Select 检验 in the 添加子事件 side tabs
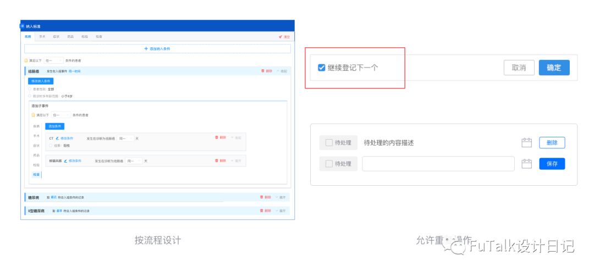This screenshot has width=594, height=272. tap(36, 165)
